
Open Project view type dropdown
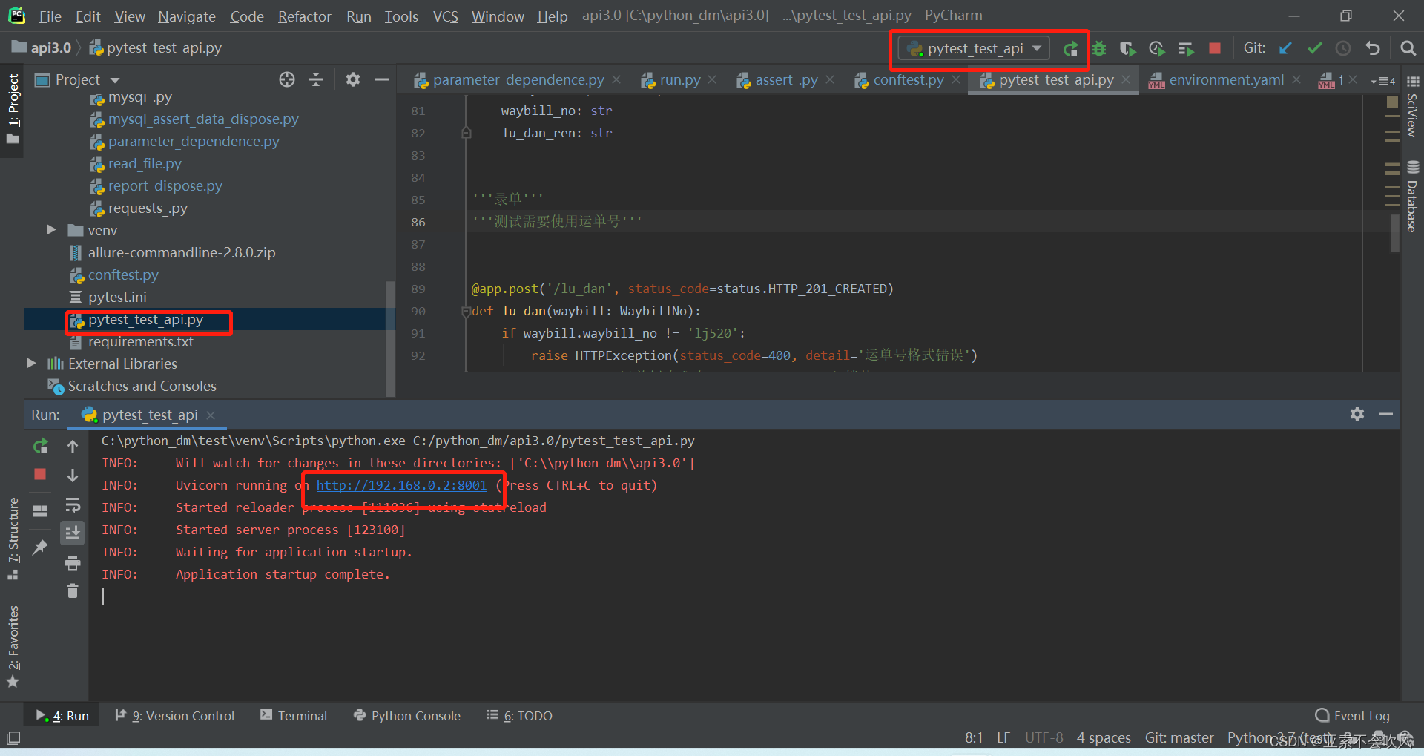pyautogui.click(x=115, y=80)
